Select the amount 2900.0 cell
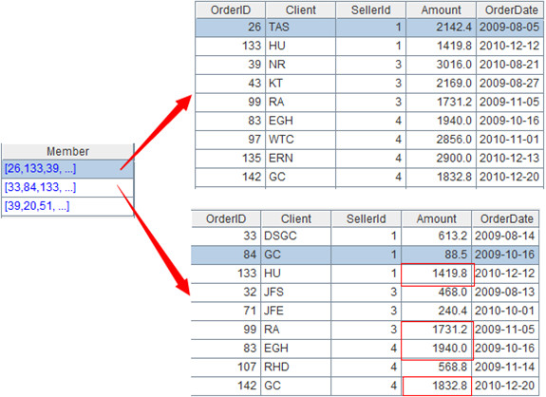 click(442, 159)
